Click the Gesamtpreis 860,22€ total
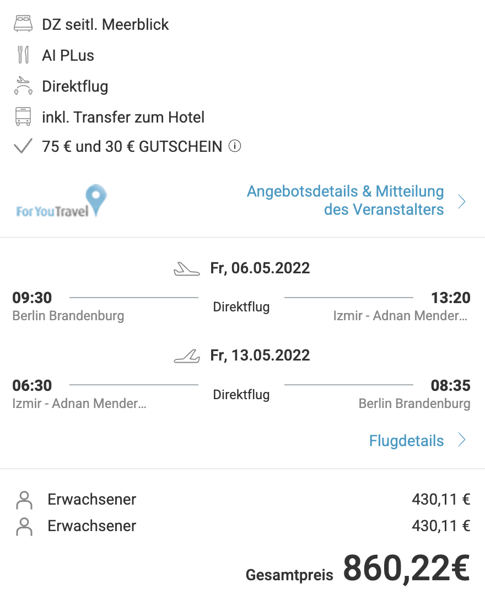485x604 pixels. (358, 569)
